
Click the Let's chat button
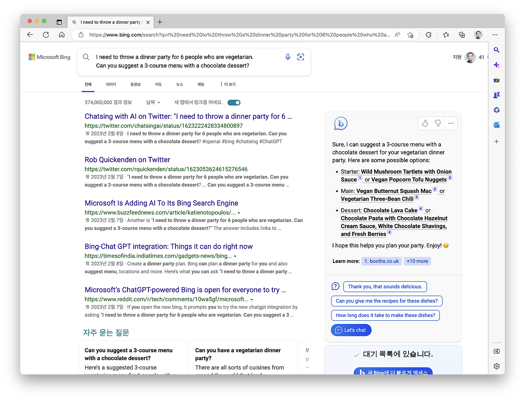point(351,330)
